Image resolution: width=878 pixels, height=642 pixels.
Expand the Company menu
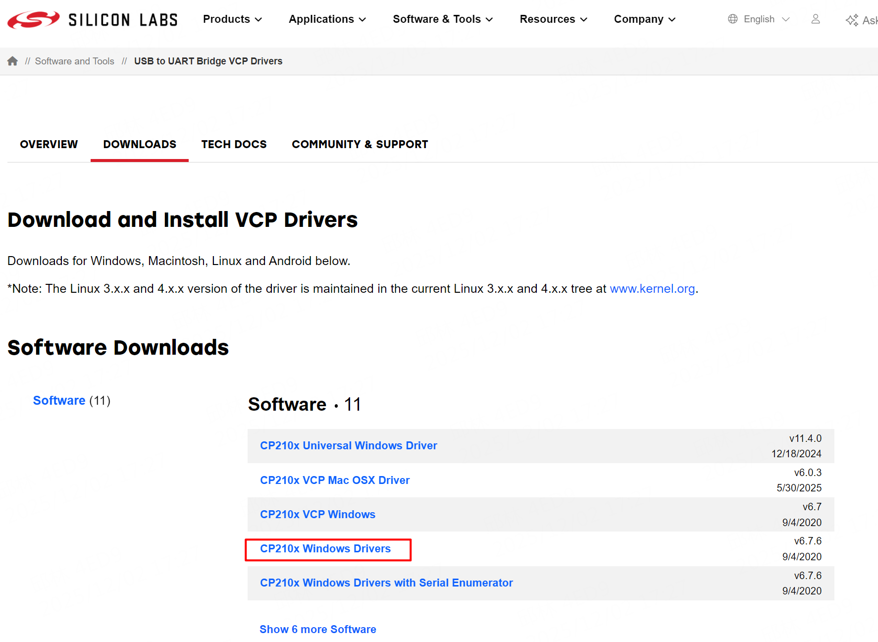click(645, 19)
